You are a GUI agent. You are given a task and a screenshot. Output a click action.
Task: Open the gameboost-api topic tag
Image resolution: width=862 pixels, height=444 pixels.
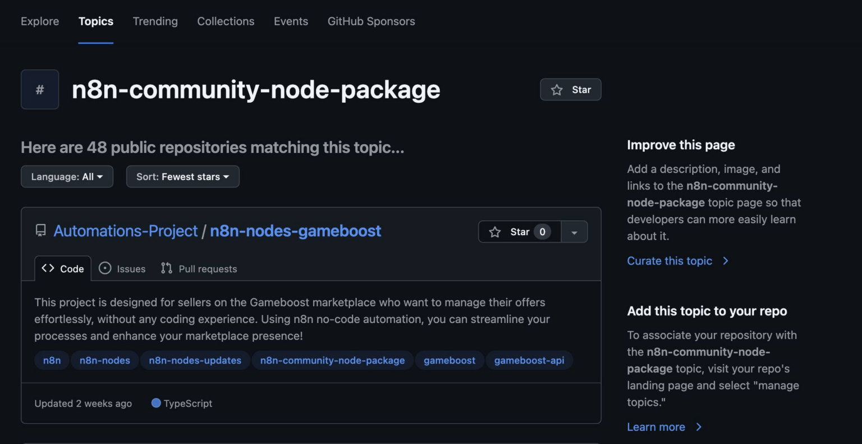point(529,360)
